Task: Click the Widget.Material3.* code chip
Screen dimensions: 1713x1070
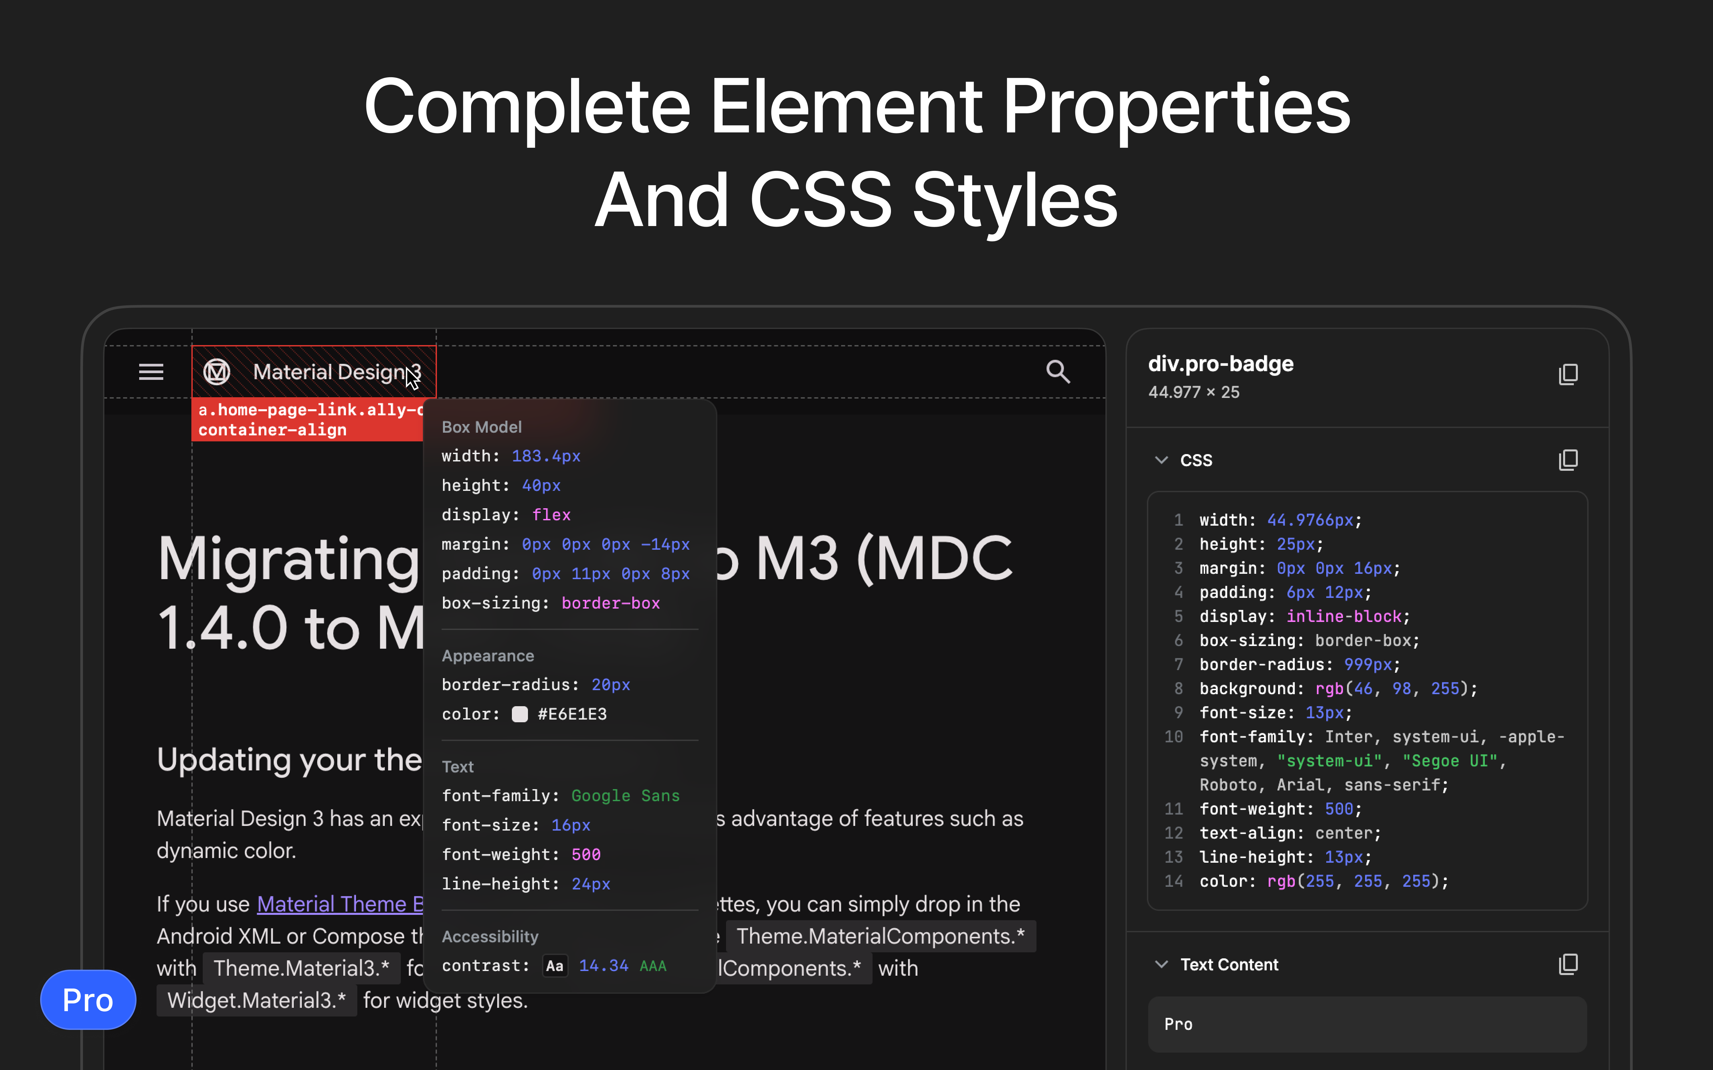Action: (x=256, y=1000)
